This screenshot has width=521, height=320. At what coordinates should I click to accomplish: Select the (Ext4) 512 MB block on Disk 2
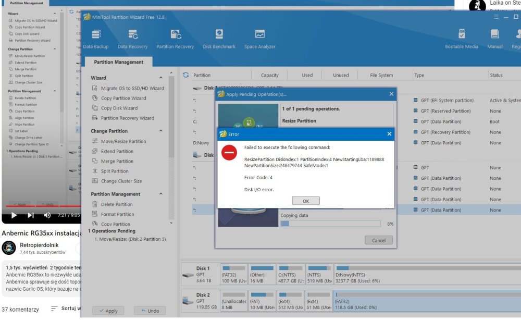coord(291,301)
